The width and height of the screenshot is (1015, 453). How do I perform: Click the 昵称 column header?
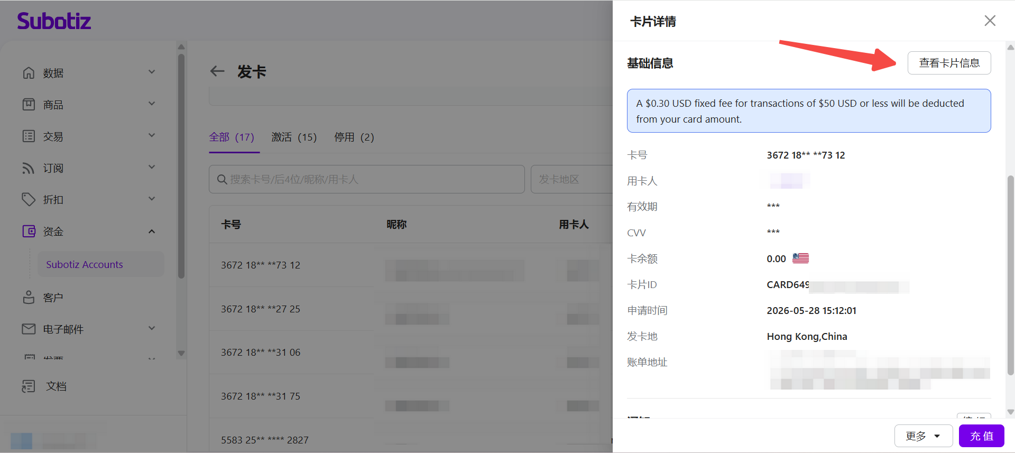396,225
